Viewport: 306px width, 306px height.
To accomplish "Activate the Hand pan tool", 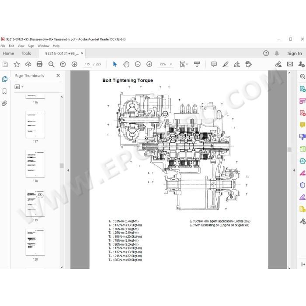I will (126, 64).
